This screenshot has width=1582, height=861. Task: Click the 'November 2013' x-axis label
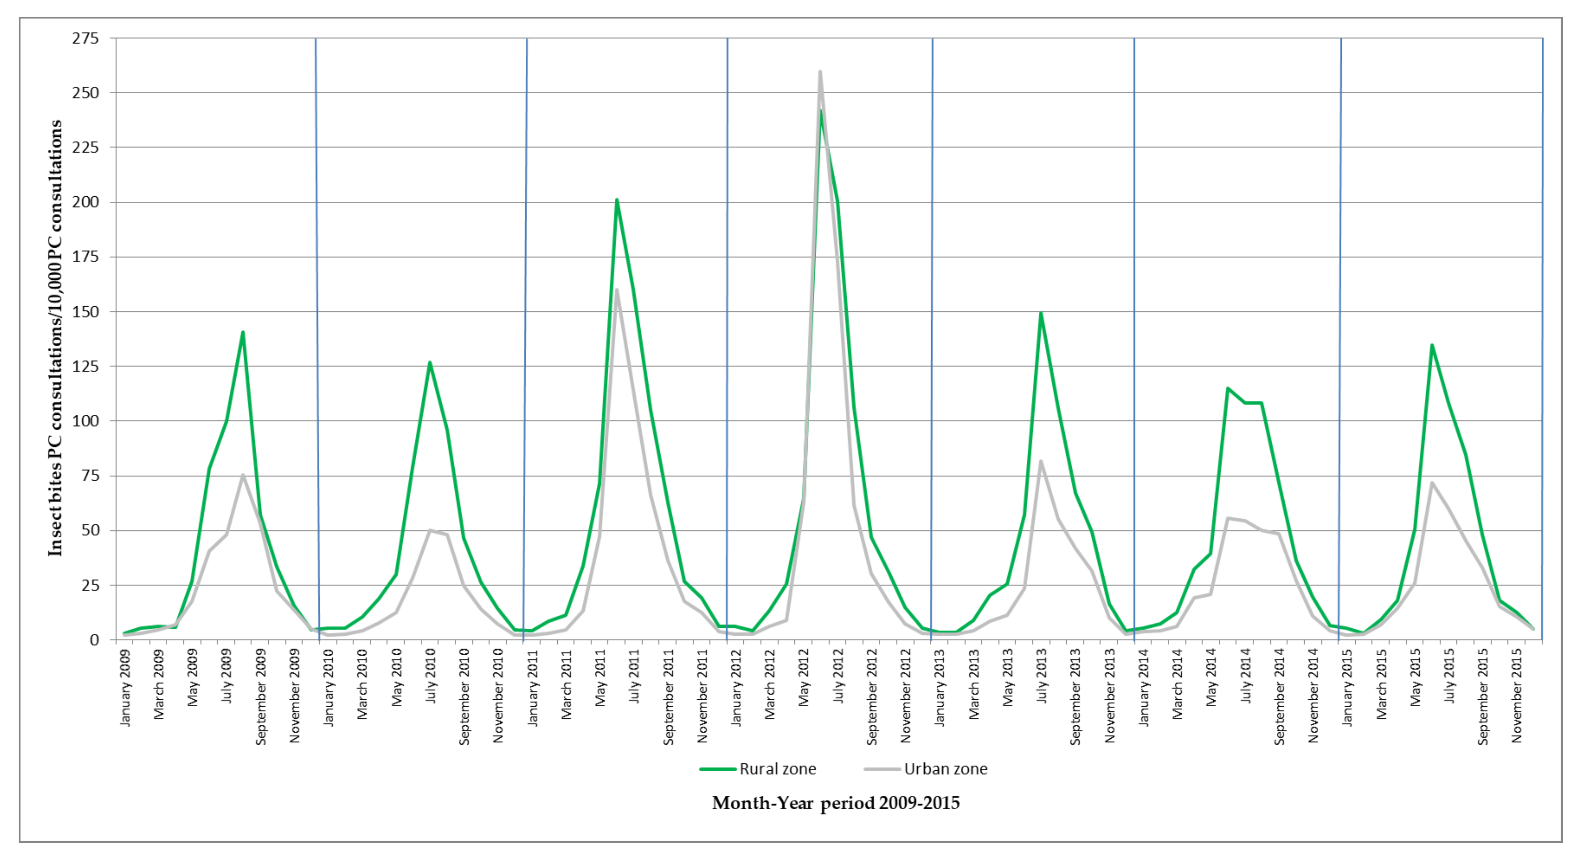(x=1110, y=696)
